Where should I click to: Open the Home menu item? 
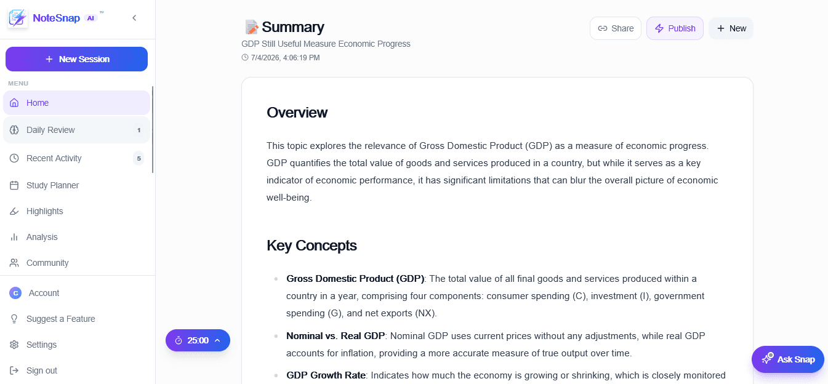(x=76, y=103)
